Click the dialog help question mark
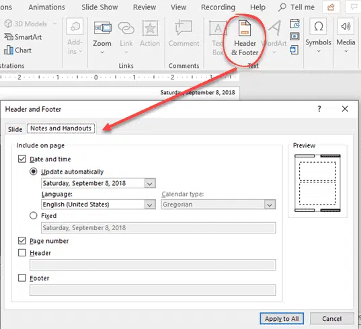The width and height of the screenshot is (361, 329). [x=319, y=109]
